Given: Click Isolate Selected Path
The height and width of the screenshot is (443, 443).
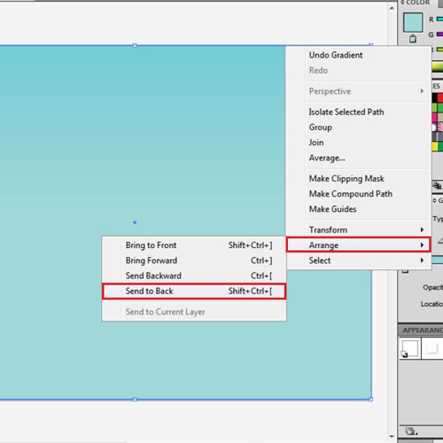Looking at the screenshot, I should (x=346, y=112).
